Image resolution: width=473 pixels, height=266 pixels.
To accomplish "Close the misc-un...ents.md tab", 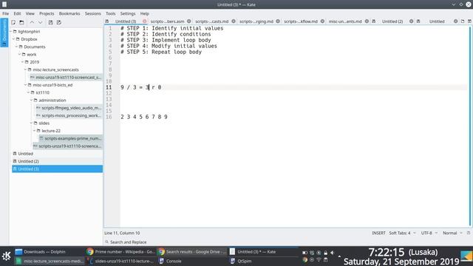I will [367, 21].
